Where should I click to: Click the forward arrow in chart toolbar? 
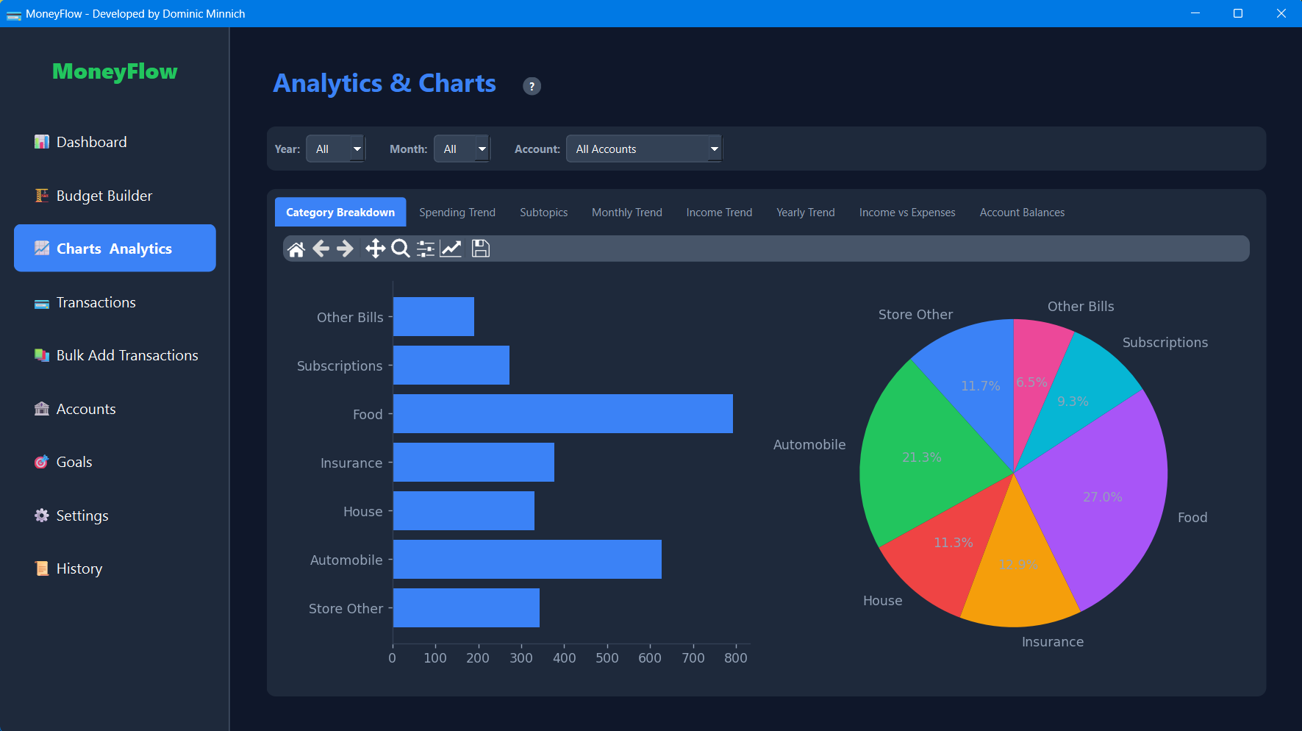[345, 249]
